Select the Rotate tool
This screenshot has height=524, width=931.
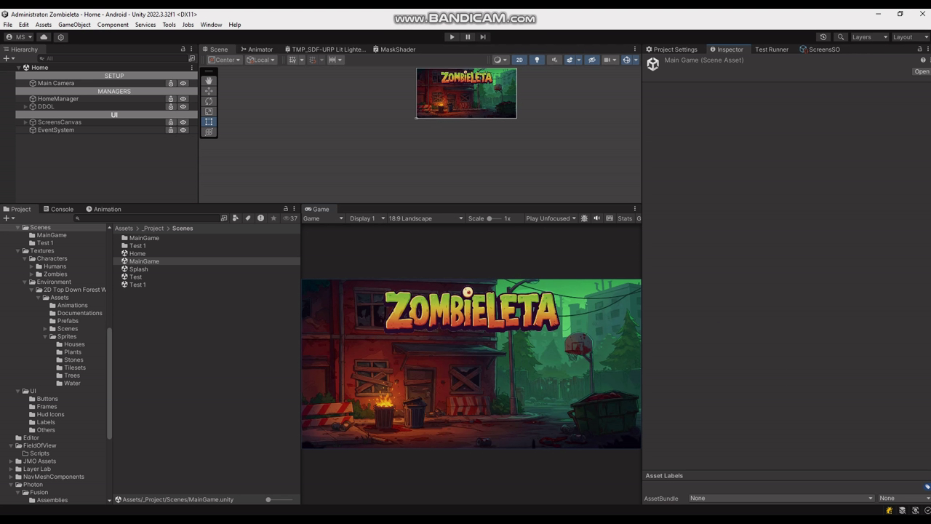coord(209,101)
